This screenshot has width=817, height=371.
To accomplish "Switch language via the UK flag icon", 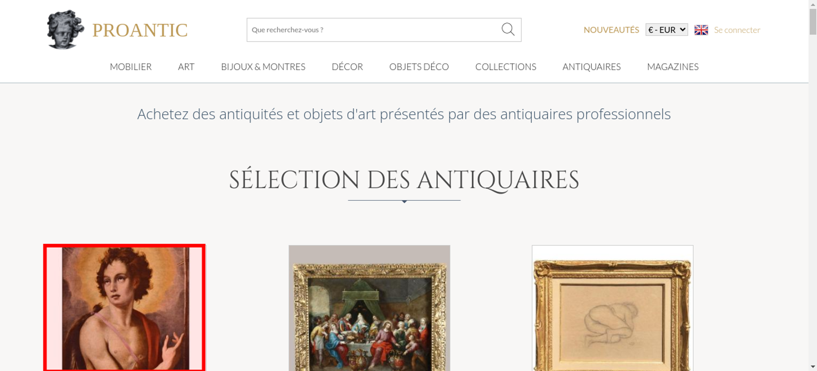I will tap(701, 30).
